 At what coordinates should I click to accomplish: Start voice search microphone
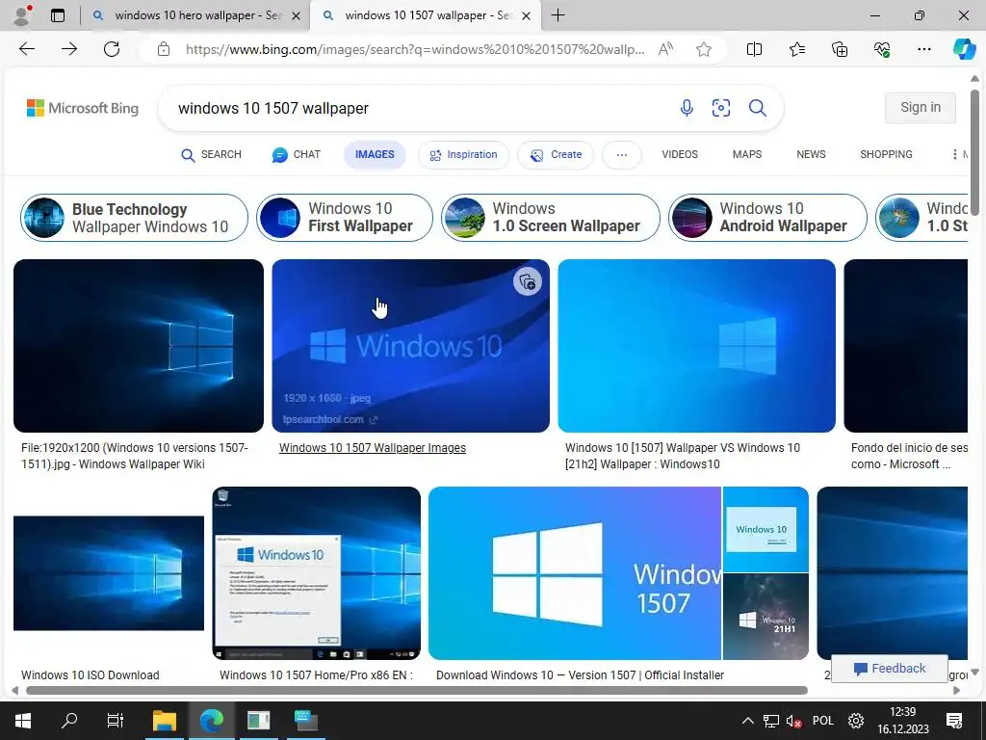(x=687, y=108)
